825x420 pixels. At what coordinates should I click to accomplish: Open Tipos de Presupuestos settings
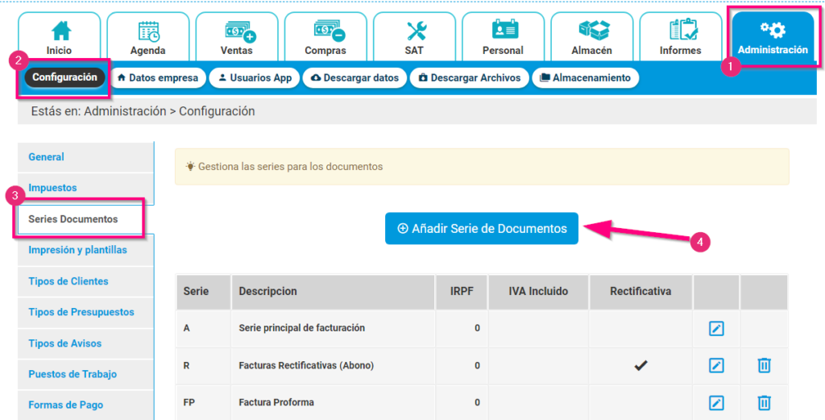pos(85,312)
